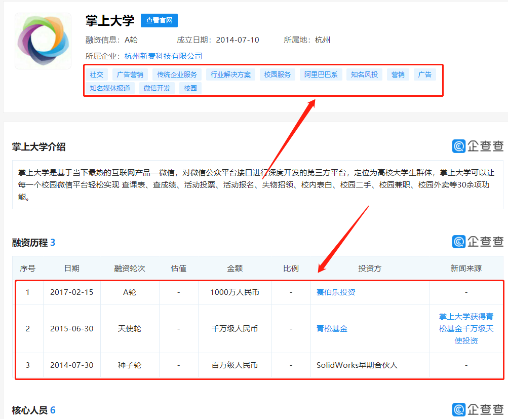Select the 知名风投 tag

(364, 74)
